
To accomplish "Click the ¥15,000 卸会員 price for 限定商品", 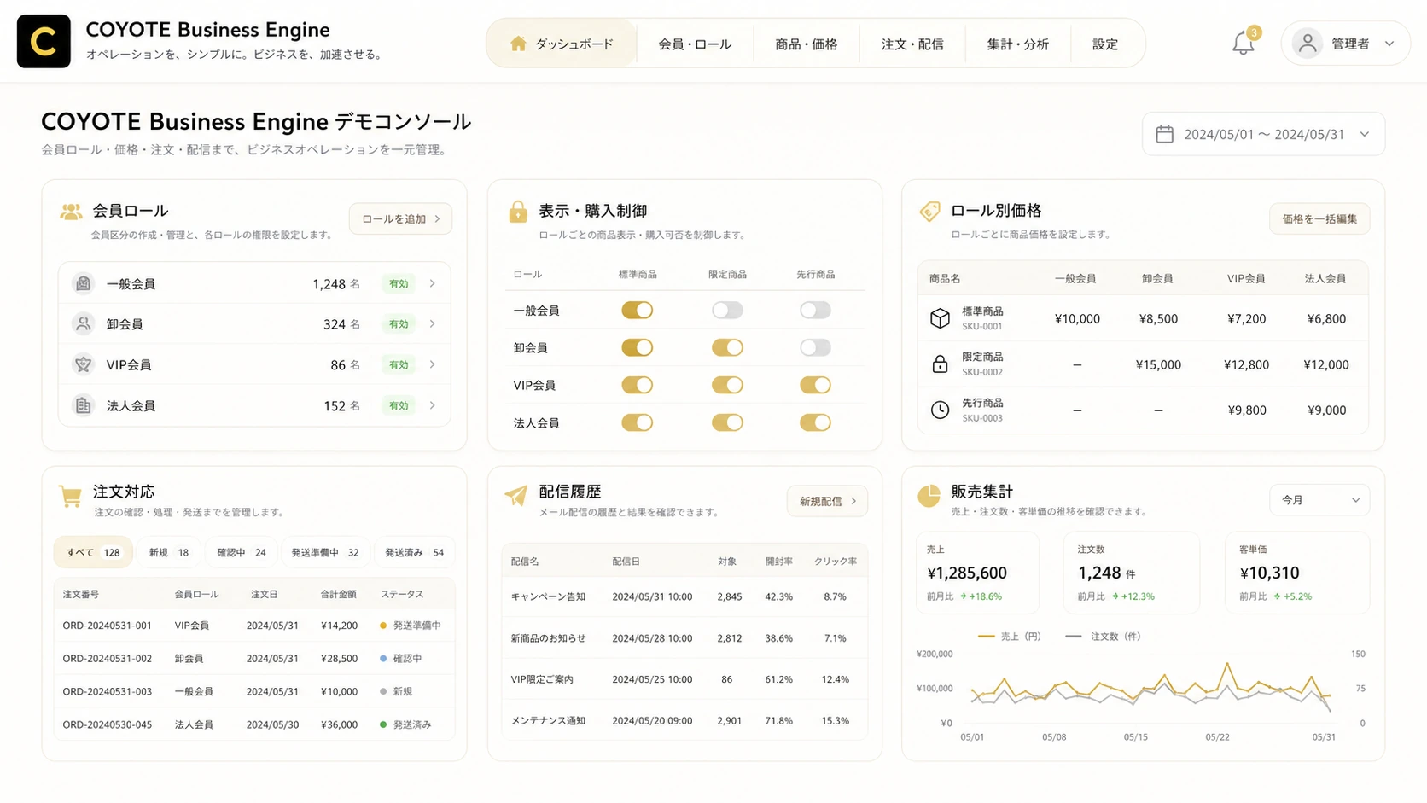I will (1158, 364).
